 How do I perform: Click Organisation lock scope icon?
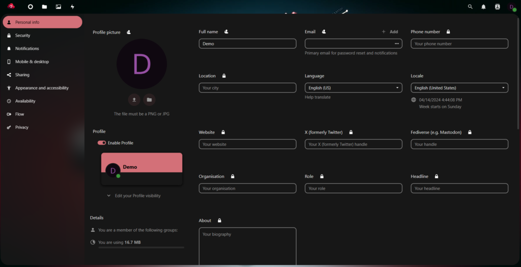(x=233, y=176)
